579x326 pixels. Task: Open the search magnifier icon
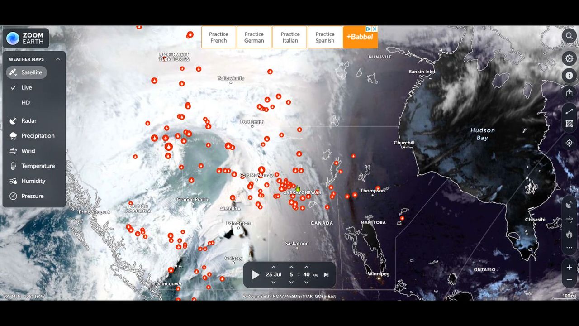click(x=569, y=36)
